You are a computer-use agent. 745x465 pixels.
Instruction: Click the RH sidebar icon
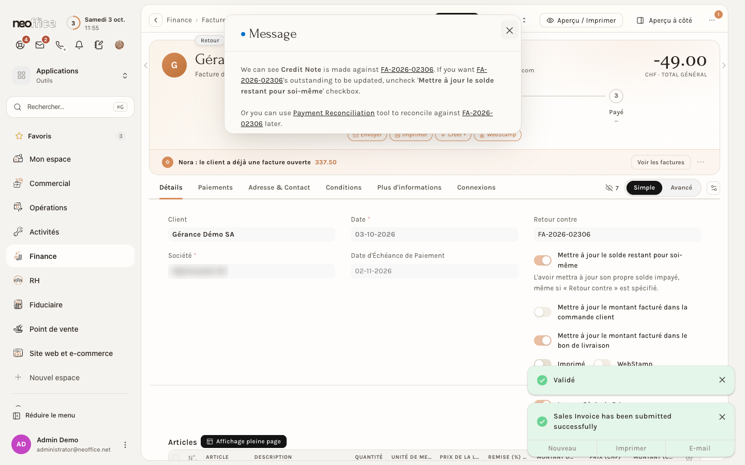[18, 280]
